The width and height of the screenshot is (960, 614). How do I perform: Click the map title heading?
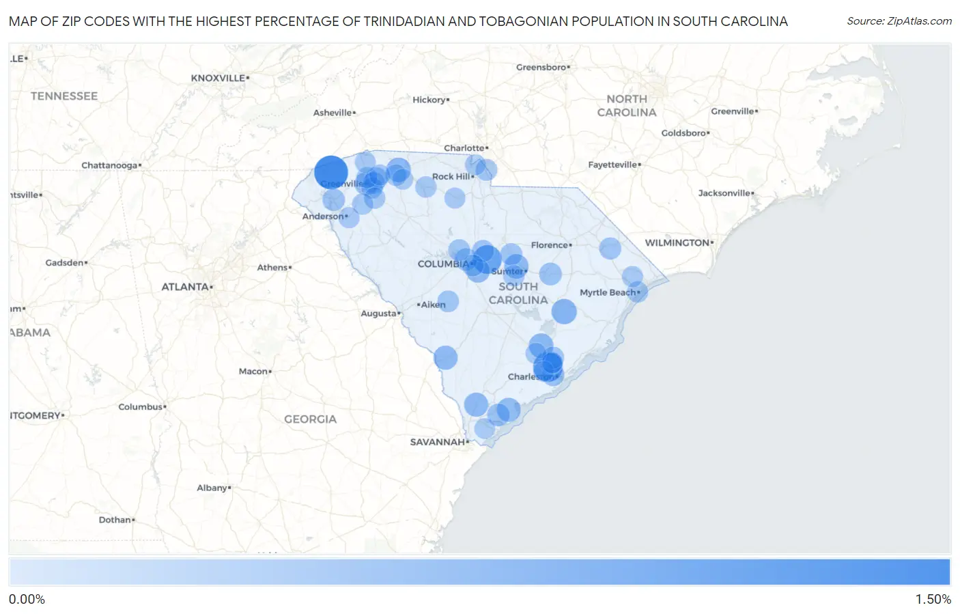[x=398, y=21]
